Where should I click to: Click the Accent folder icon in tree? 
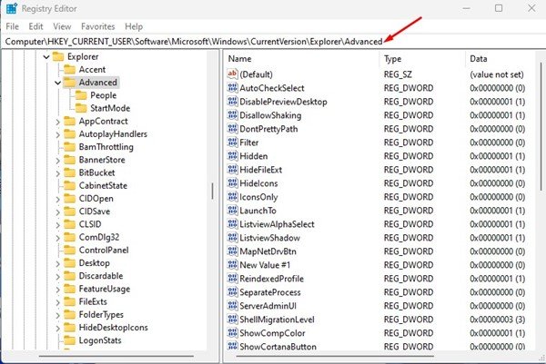point(70,70)
